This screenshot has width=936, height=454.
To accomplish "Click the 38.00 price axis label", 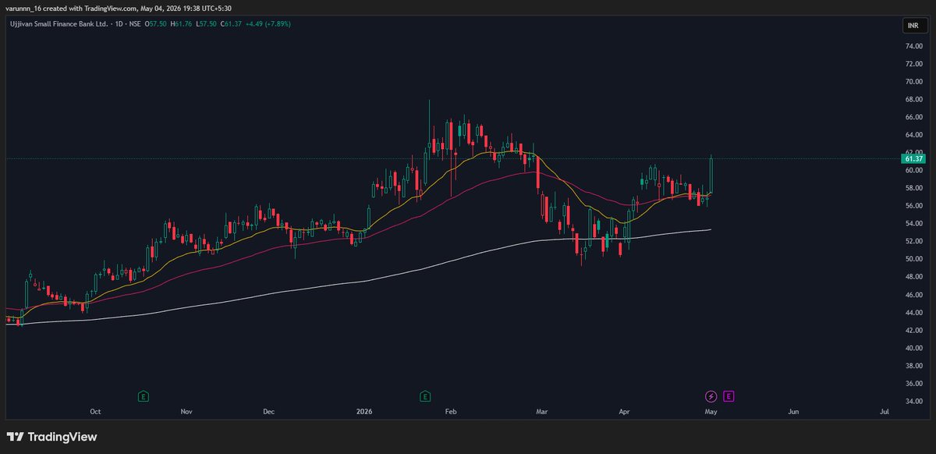I will (x=913, y=366).
